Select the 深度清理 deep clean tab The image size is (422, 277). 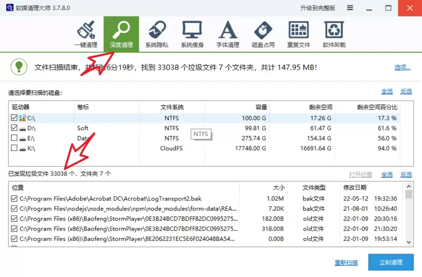coord(121,34)
